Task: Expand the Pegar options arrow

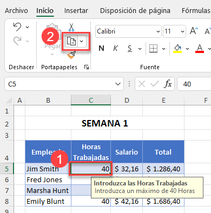Action: point(52,54)
